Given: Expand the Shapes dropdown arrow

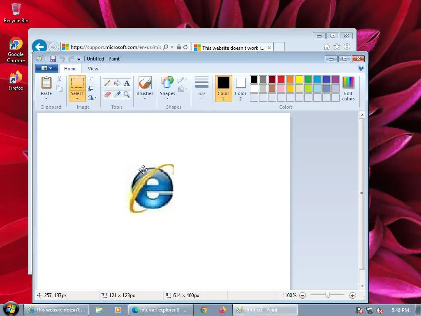Looking at the screenshot, I should 167,99.
